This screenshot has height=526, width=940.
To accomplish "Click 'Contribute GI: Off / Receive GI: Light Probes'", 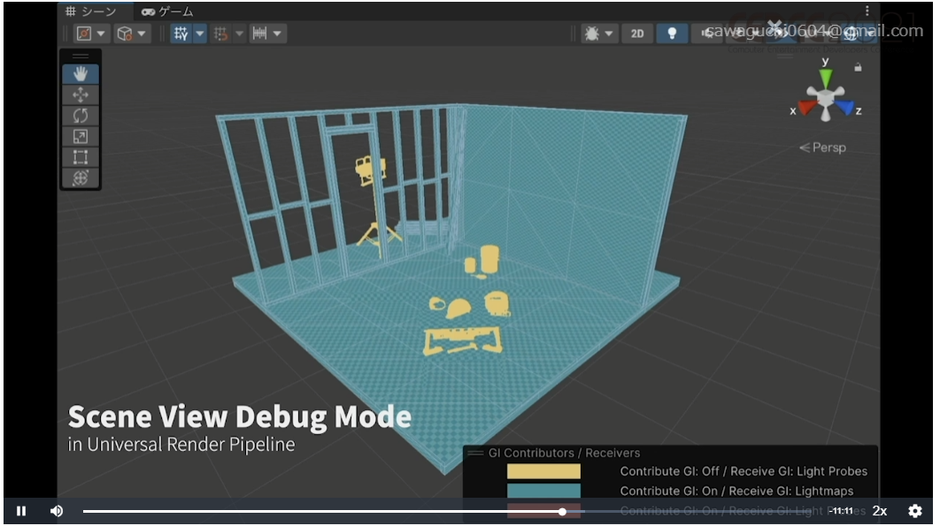I will pos(744,471).
